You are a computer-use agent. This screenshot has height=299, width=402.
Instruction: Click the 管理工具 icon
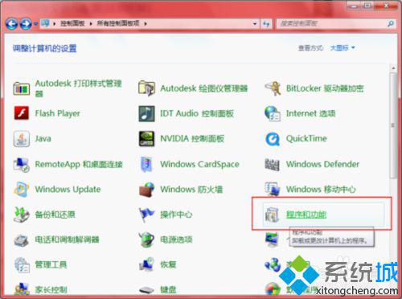point(22,265)
